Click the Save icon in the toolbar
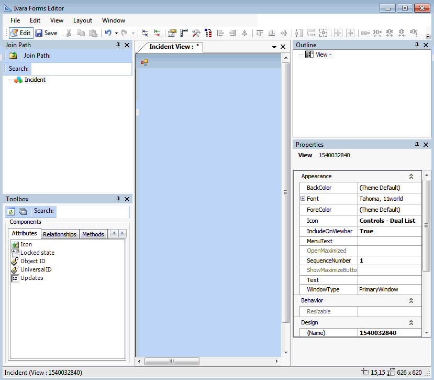The image size is (434, 380). pyautogui.click(x=39, y=33)
